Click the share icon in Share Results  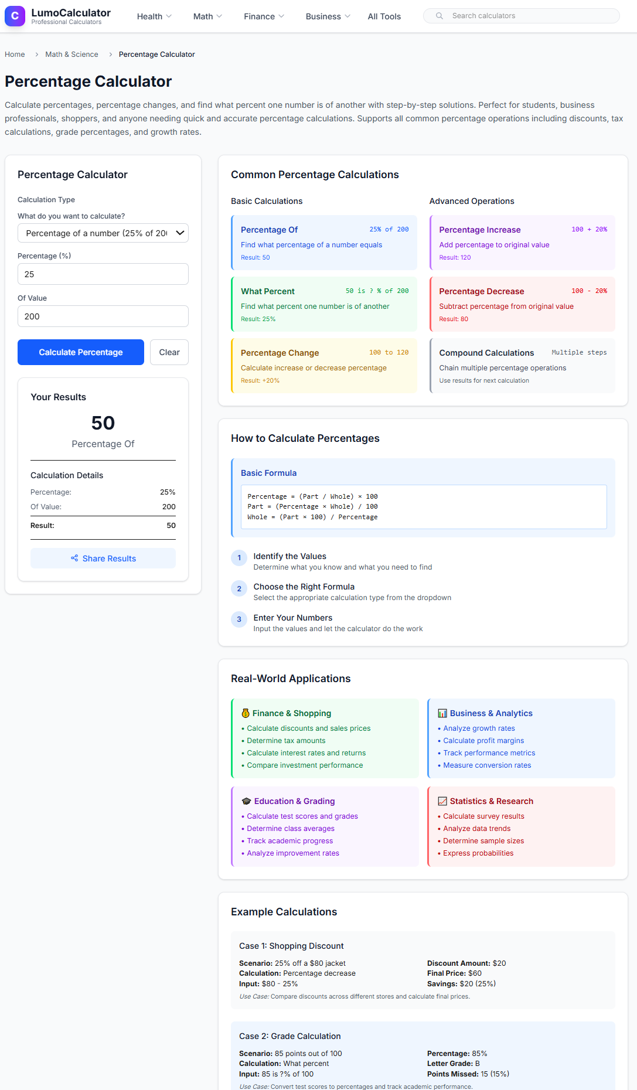74,558
